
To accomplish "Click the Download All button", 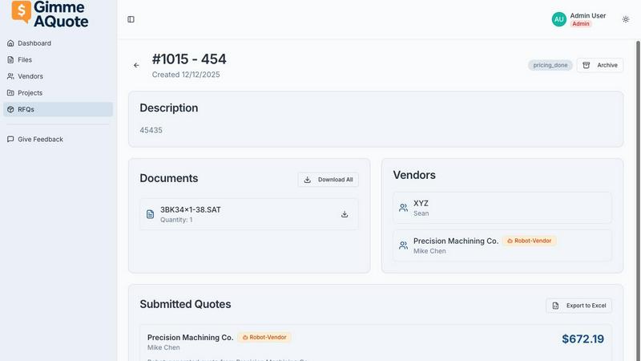I will tap(329, 180).
